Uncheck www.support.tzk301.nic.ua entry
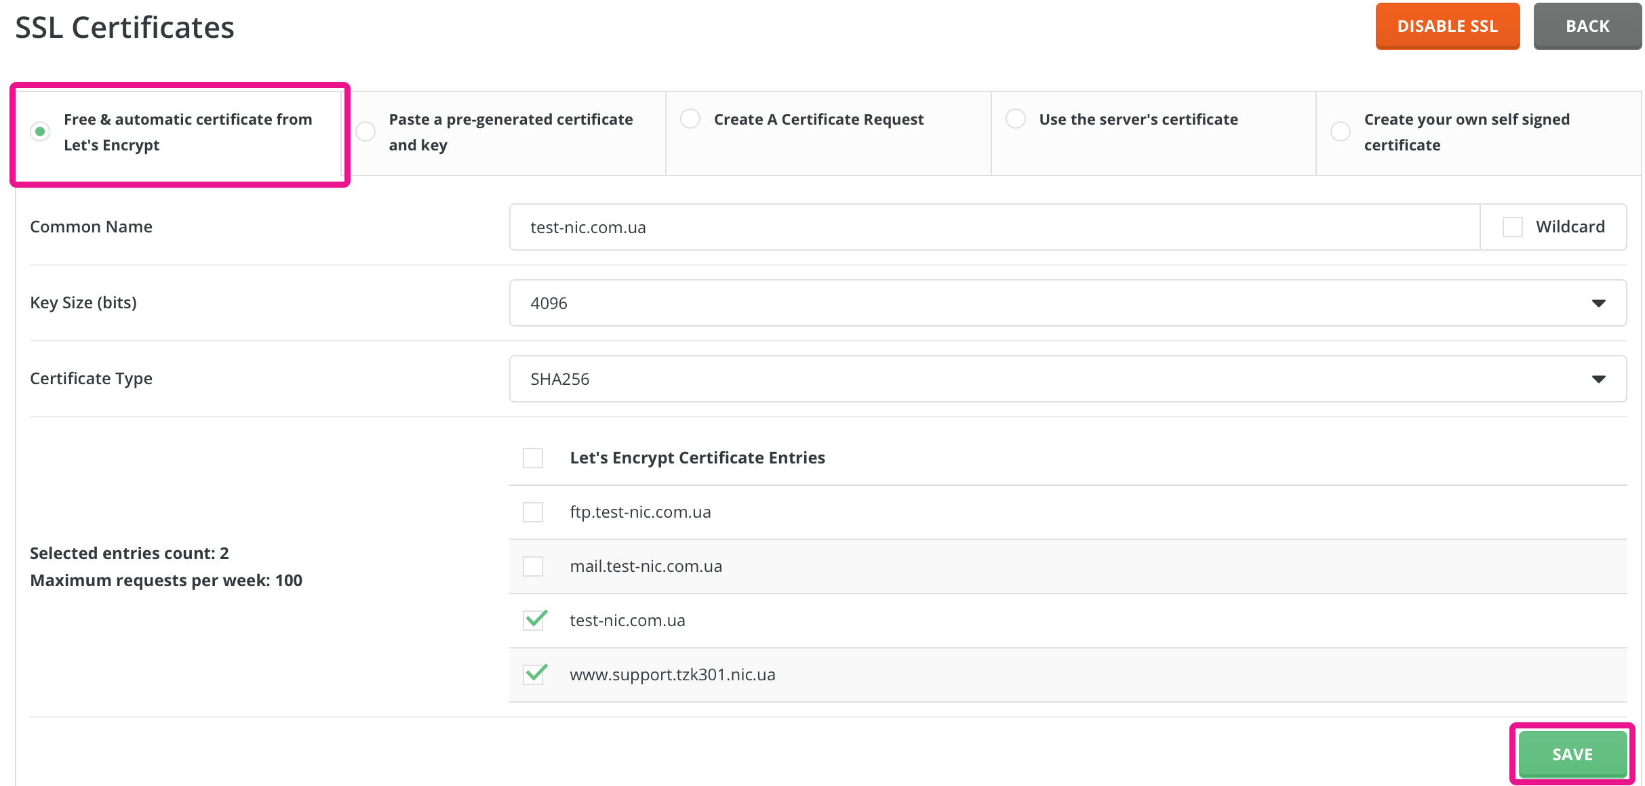 click(534, 674)
